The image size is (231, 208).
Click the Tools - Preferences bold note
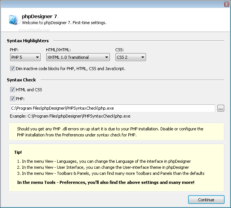106,182
